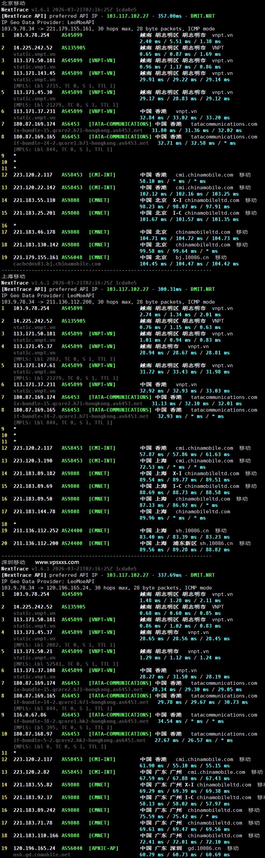Click hop IP 221.183.89.50

coord(33,499)
